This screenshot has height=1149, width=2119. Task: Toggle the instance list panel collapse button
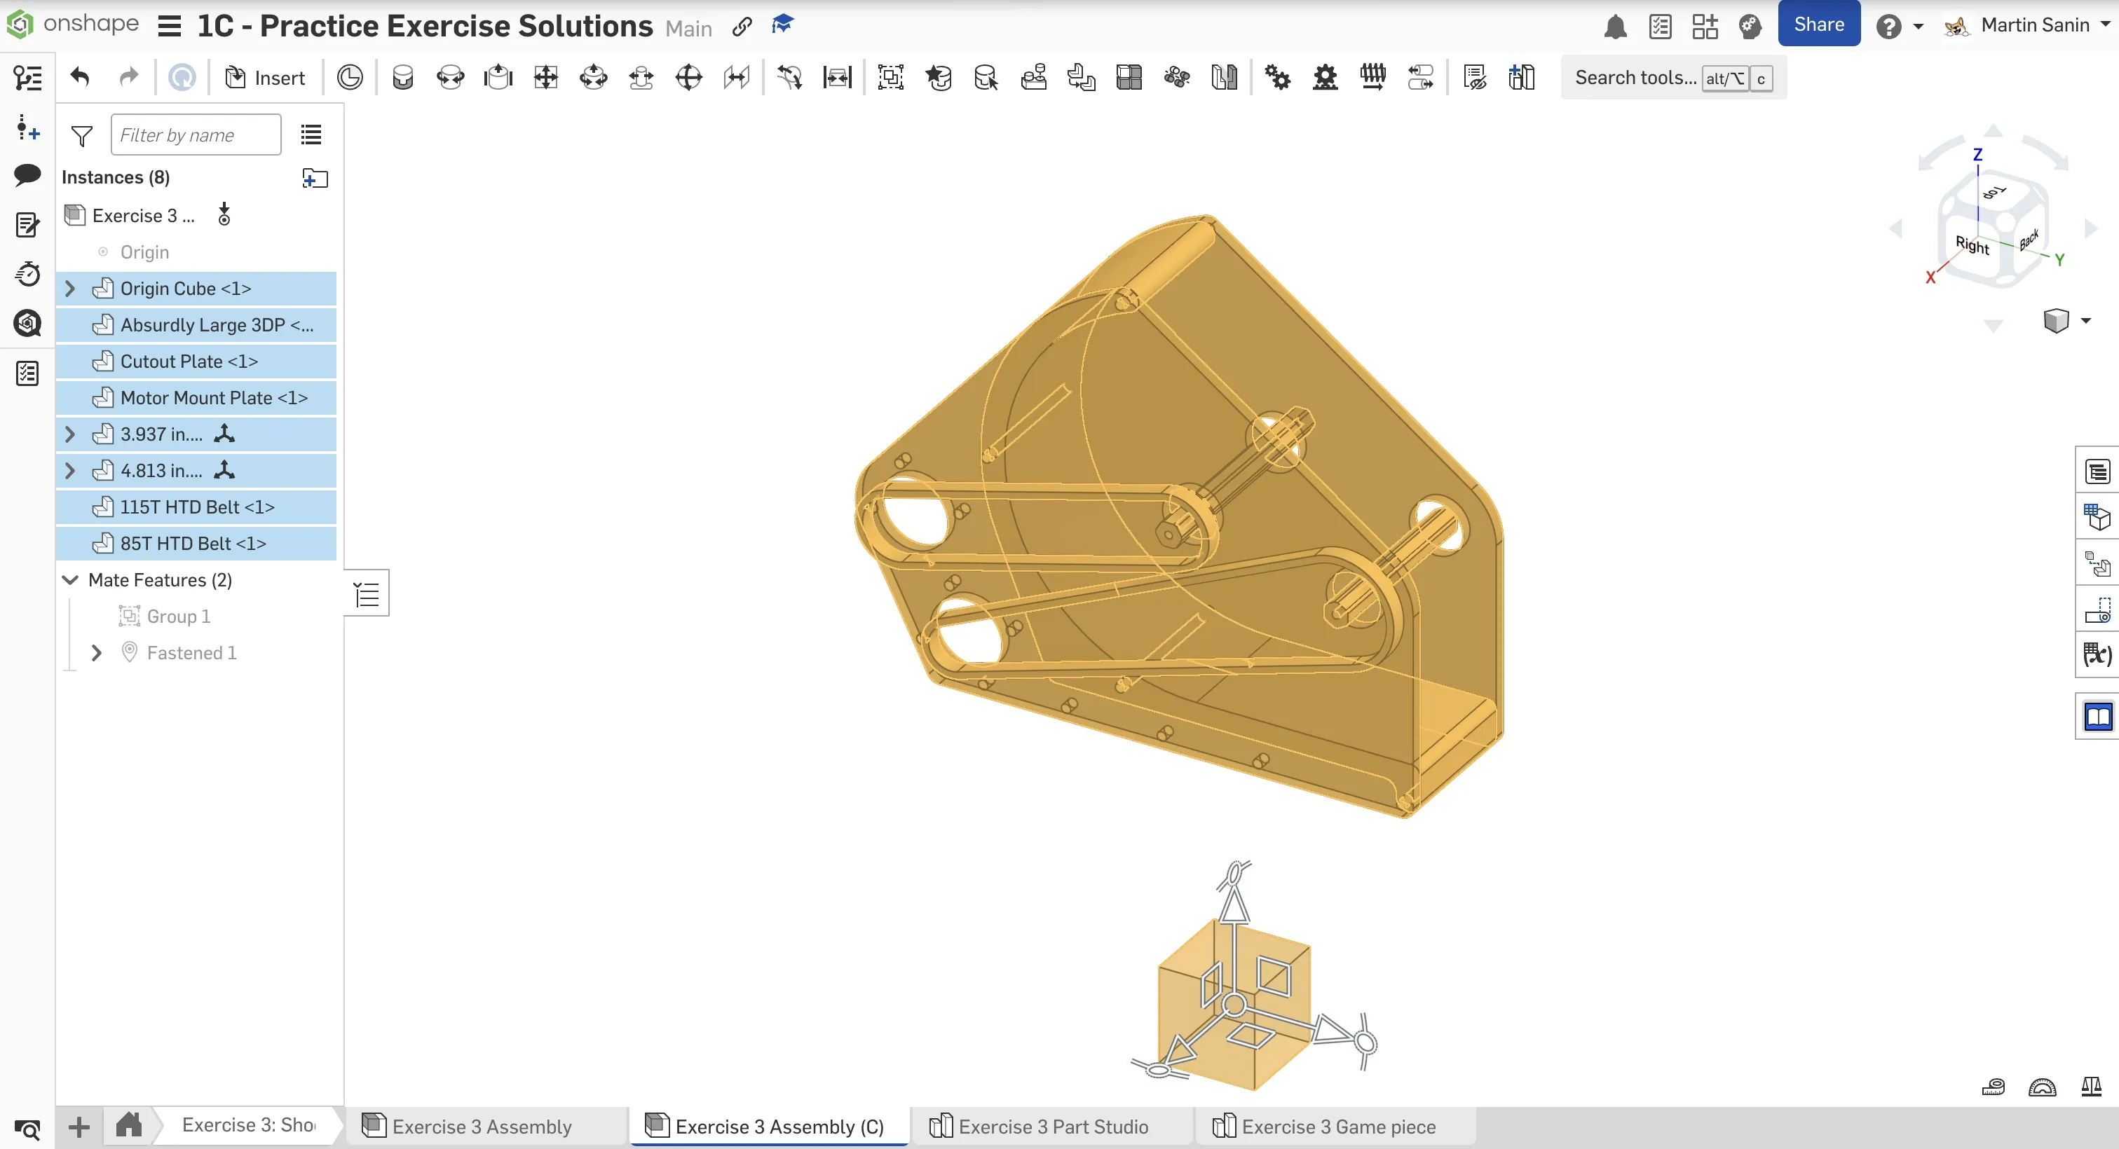coord(367,593)
